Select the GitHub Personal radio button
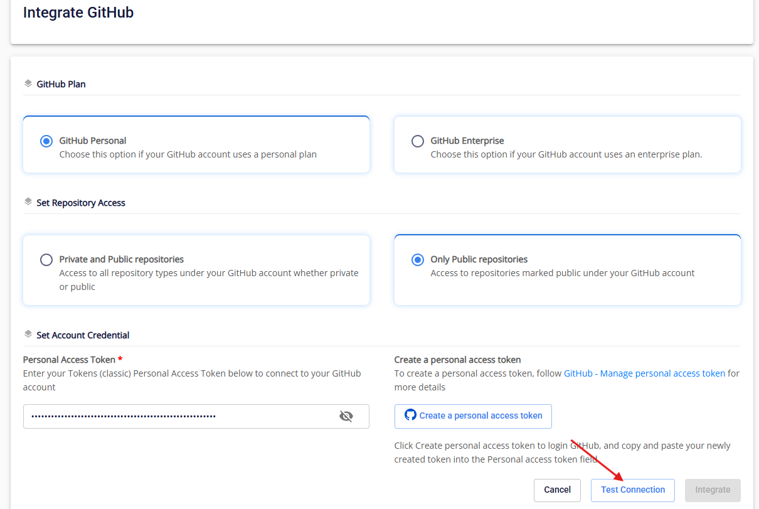 point(46,141)
